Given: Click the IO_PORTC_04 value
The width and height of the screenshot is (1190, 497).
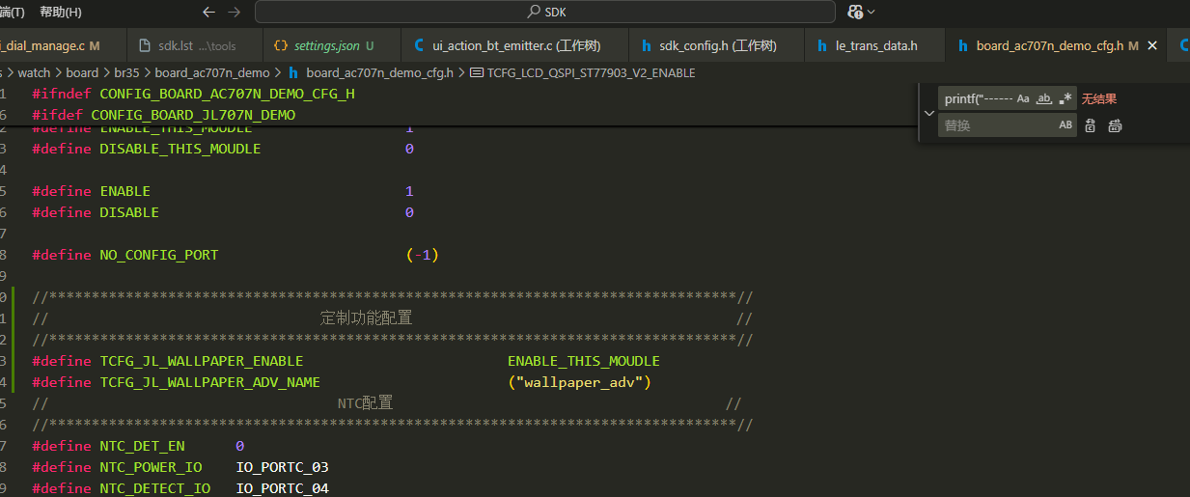Looking at the screenshot, I should click(x=283, y=488).
